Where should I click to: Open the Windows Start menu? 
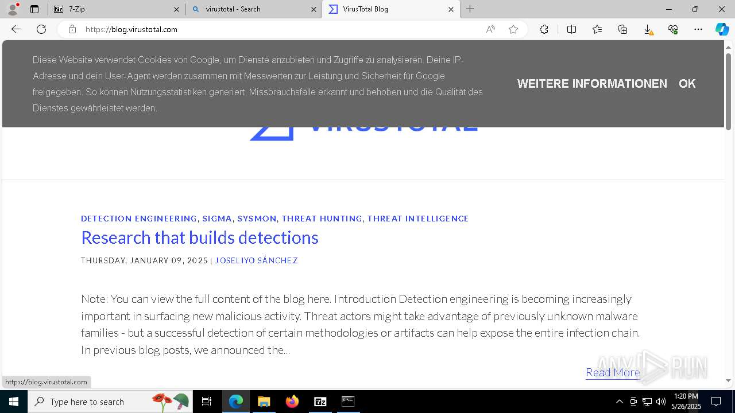point(14,402)
